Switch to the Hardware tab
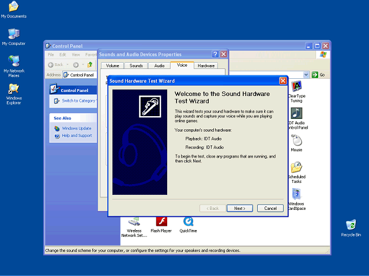The height and width of the screenshot is (276, 369). point(206,66)
